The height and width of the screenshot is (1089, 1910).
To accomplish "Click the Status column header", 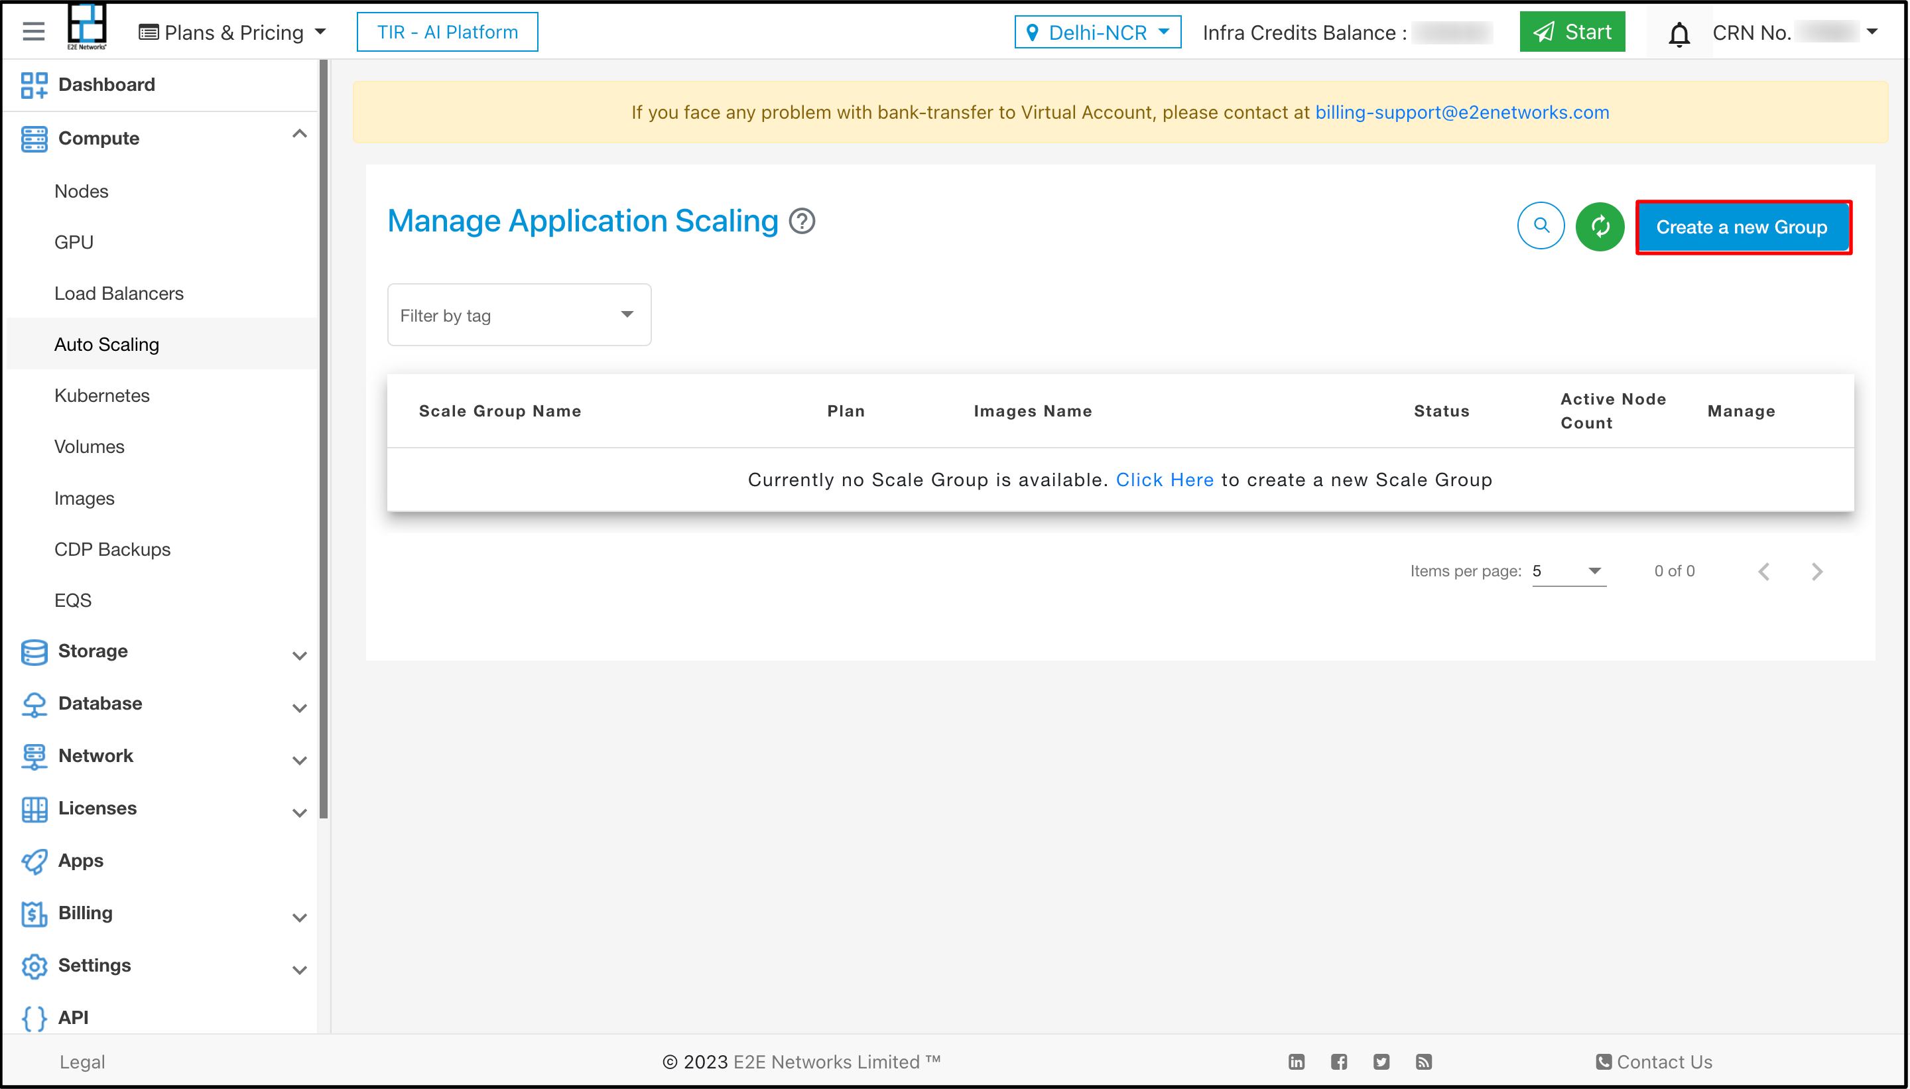I will click(1441, 411).
